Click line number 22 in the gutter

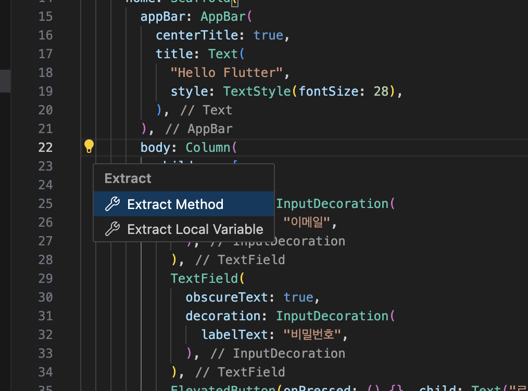(45, 148)
